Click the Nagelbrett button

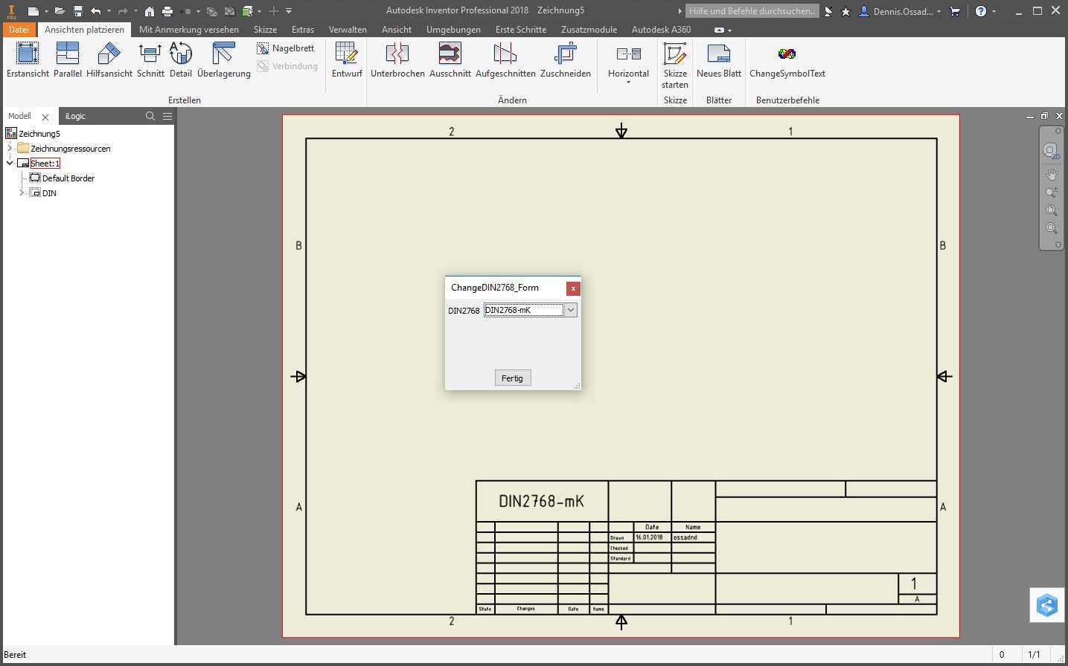pyautogui.click(x=286, y=48)
